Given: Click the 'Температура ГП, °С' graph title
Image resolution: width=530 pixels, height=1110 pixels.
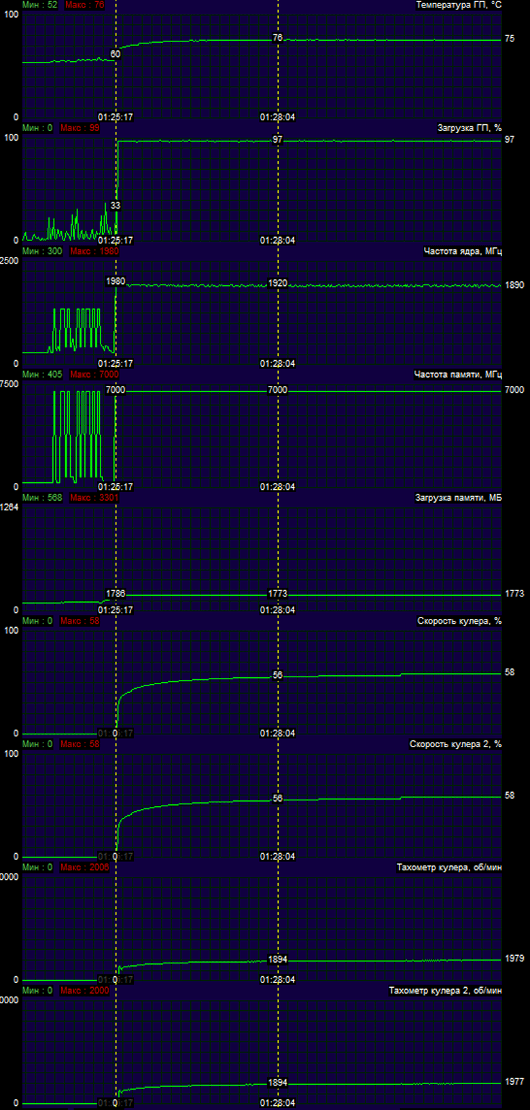Looking at the screenshot, I should [x=459, y=5].
